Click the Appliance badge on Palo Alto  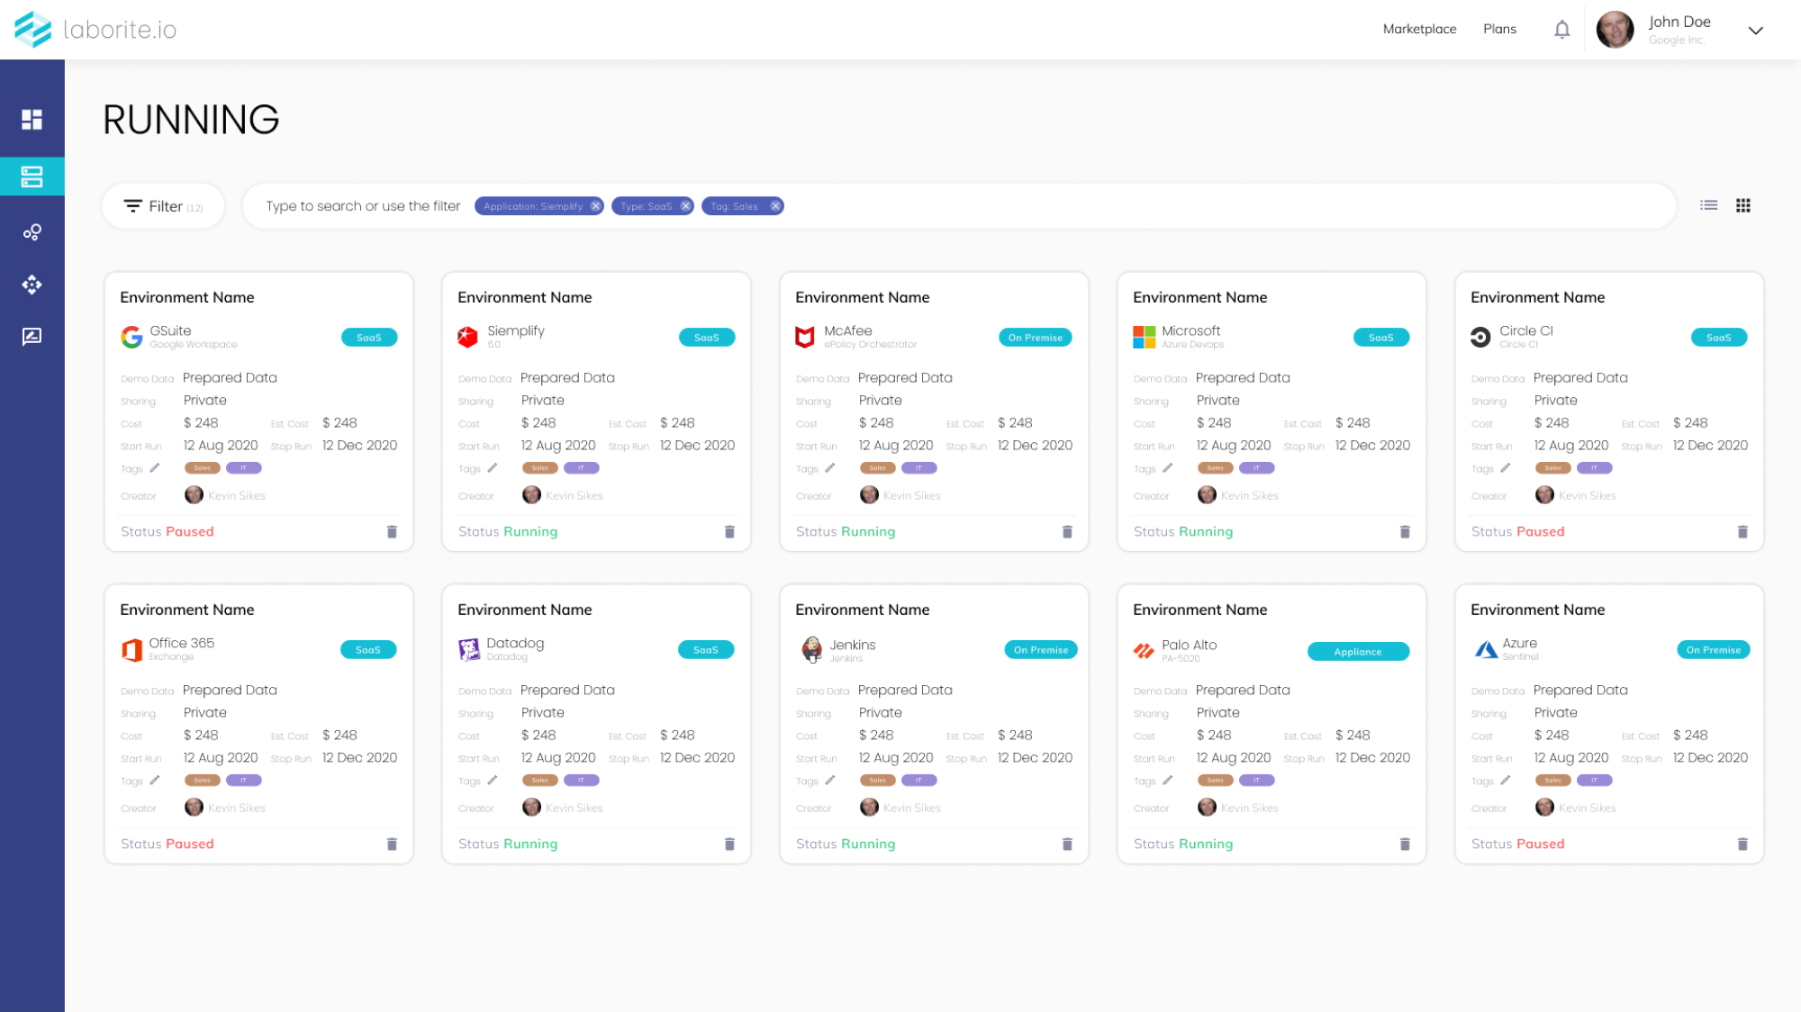(x=1357, y=652)
